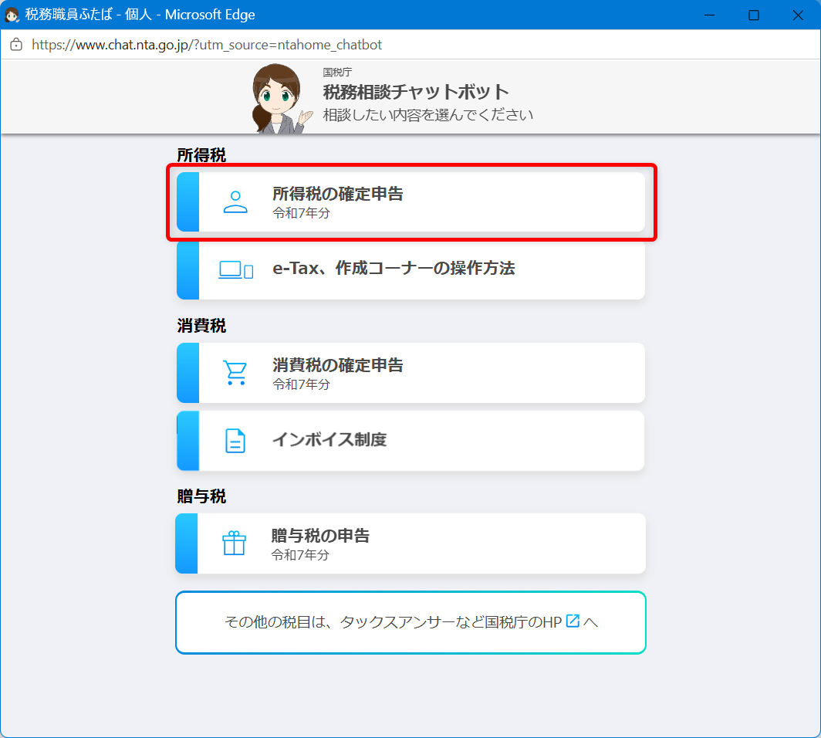Open the インボイス制度 topic
Viewport: 821px width, 738px height.
(411, 441)
